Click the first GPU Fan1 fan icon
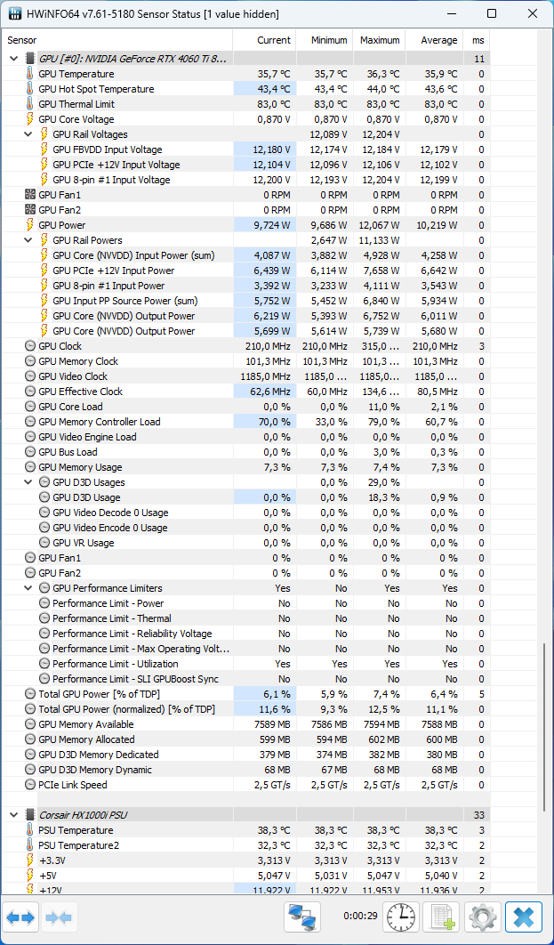This screenshot has height=945, width=554. tap(30, 195)
